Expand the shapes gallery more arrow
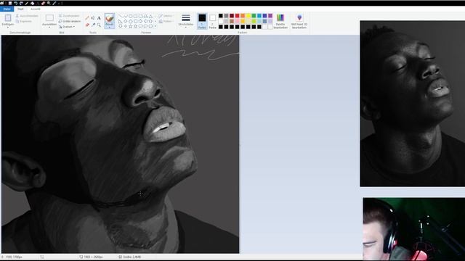This screenshot has height=261, width=465. click(x=155, y=26)
